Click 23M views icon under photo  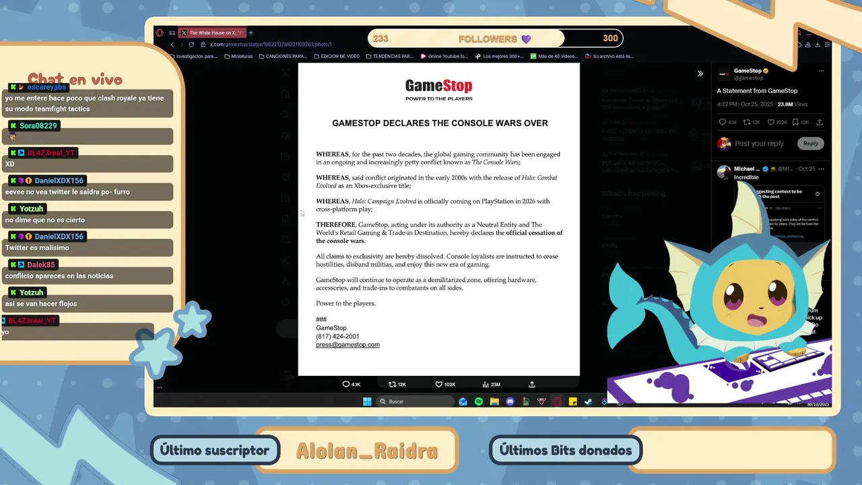coord(486,385)
